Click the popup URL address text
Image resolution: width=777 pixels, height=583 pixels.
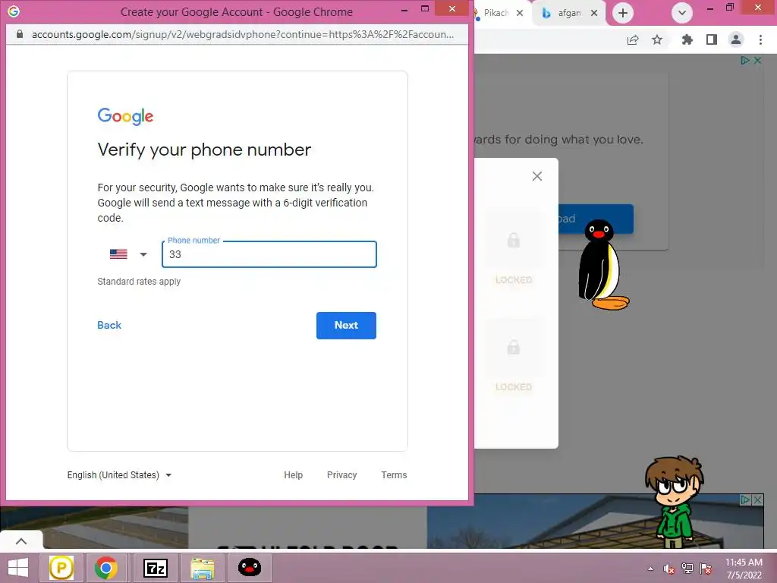click(x=242, y=34)
